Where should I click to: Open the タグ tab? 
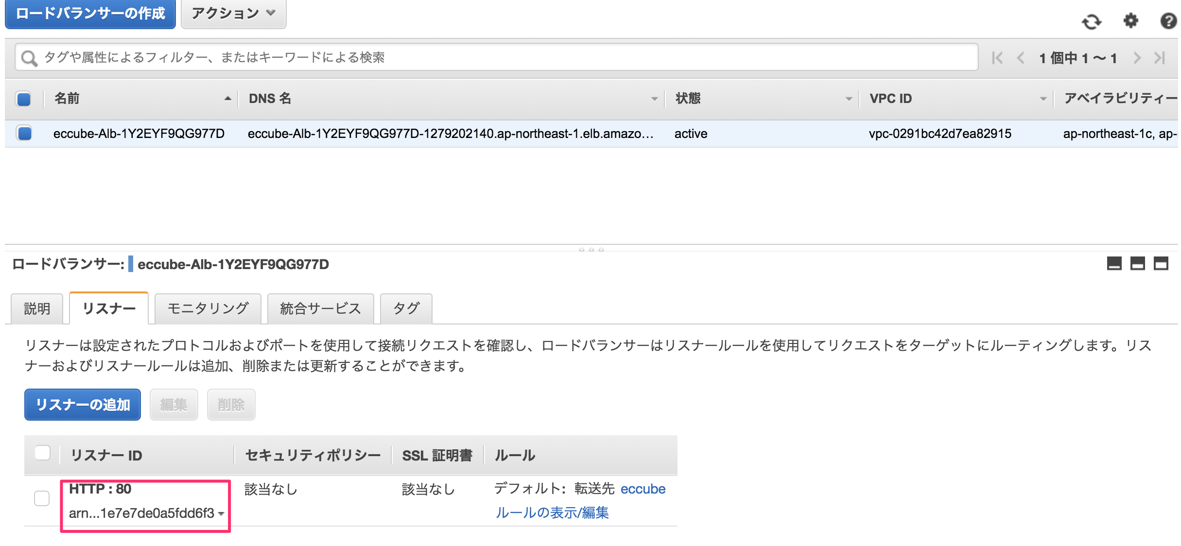pyautogui.click(x=406, y=308)
